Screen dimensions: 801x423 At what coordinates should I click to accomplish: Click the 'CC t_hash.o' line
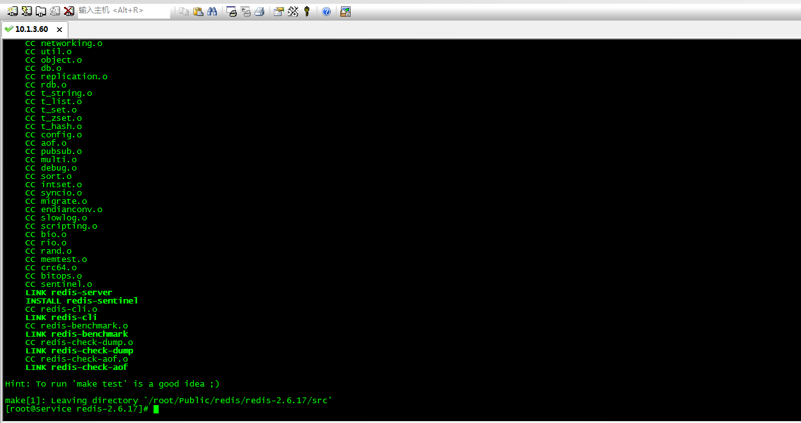54,127
